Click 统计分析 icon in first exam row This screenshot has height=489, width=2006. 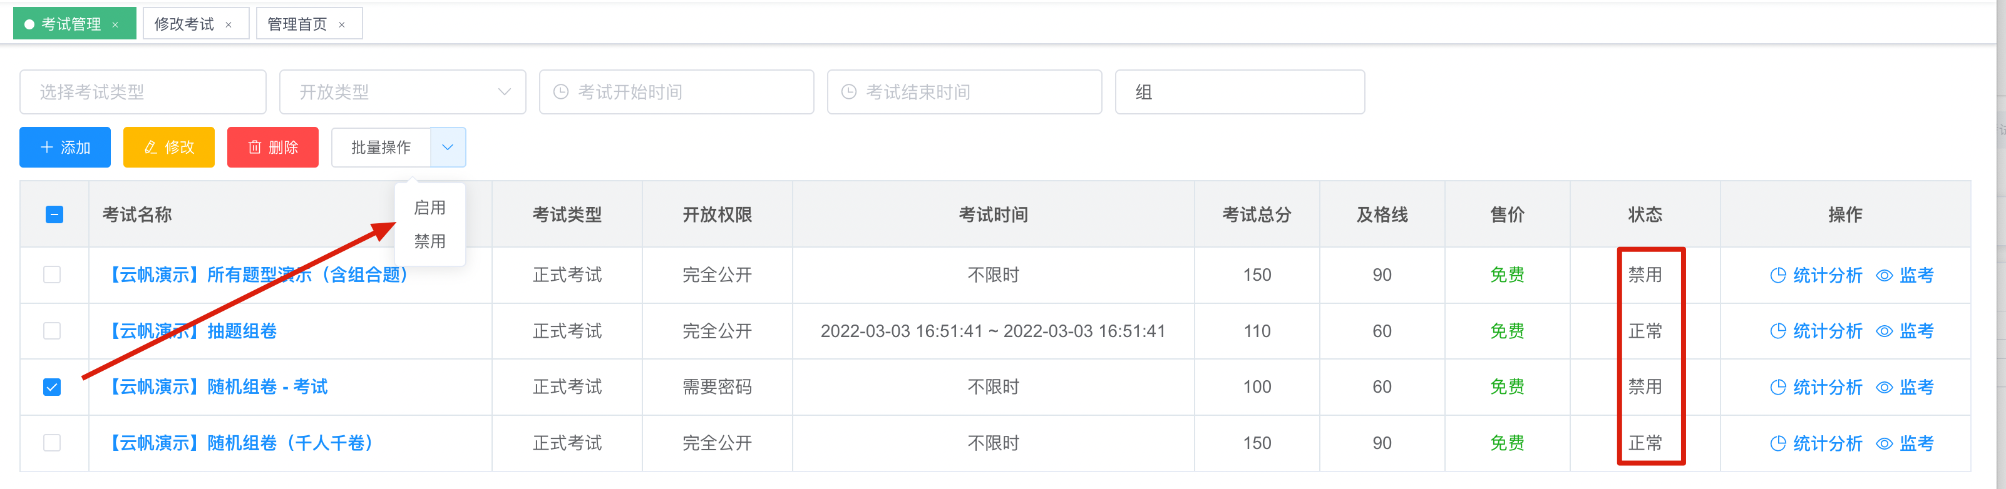point(1777,275)
